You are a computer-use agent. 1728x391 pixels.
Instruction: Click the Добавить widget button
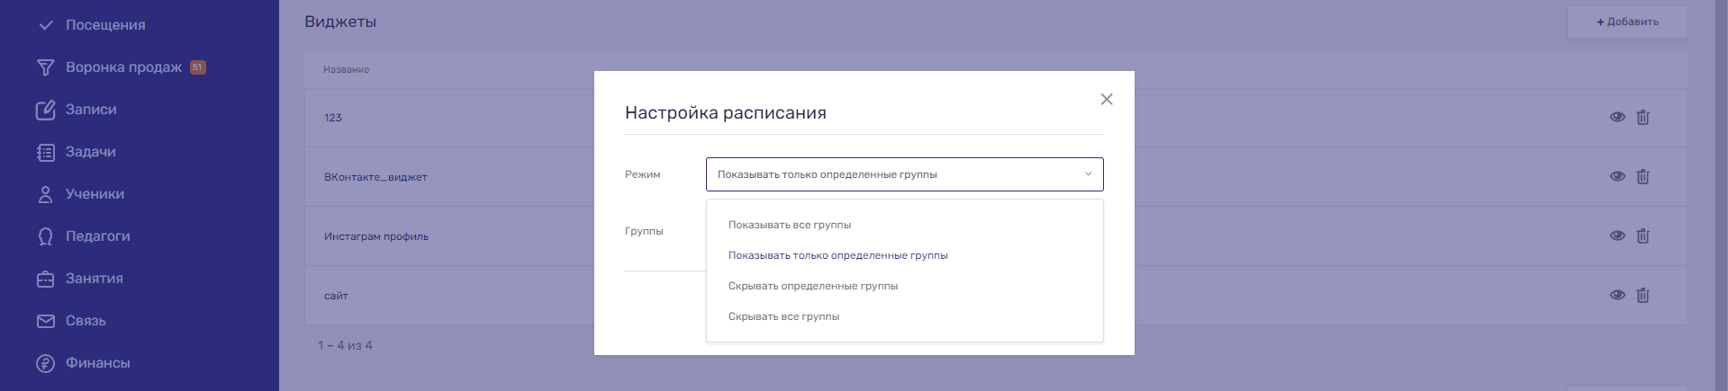(1627, 22)
